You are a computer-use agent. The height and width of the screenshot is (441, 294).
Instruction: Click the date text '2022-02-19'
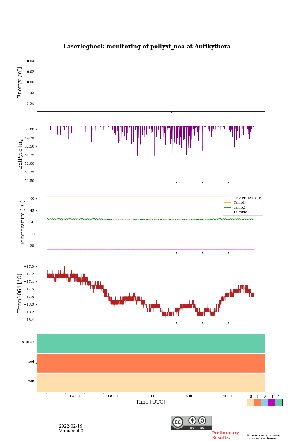tap(71, 426)
